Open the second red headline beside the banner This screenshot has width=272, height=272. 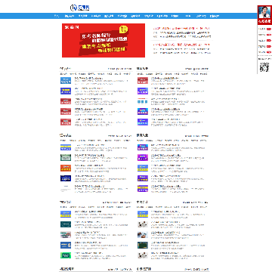click(181, 45)
